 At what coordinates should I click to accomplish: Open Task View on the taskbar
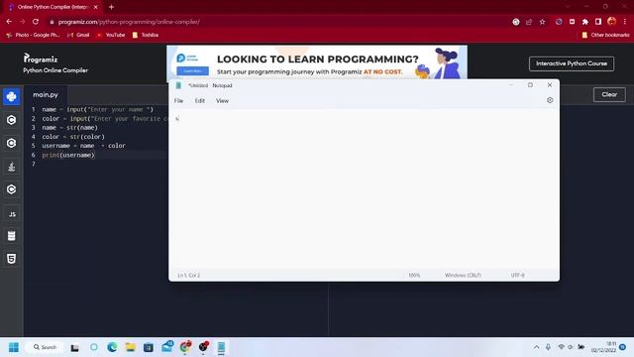[75, 347]
